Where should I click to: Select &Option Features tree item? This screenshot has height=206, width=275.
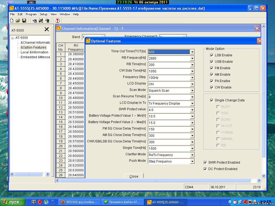point(34,47)
